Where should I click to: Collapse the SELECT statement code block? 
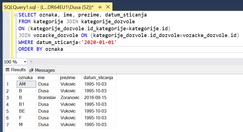point(16,15)
